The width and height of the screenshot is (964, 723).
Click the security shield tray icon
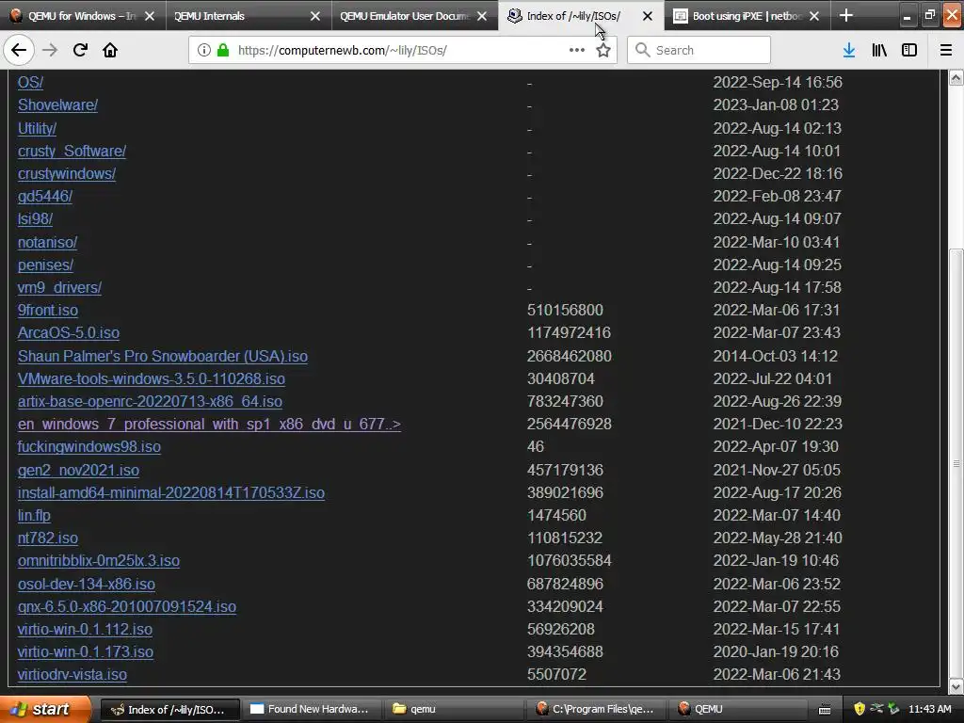coord(860,710)
